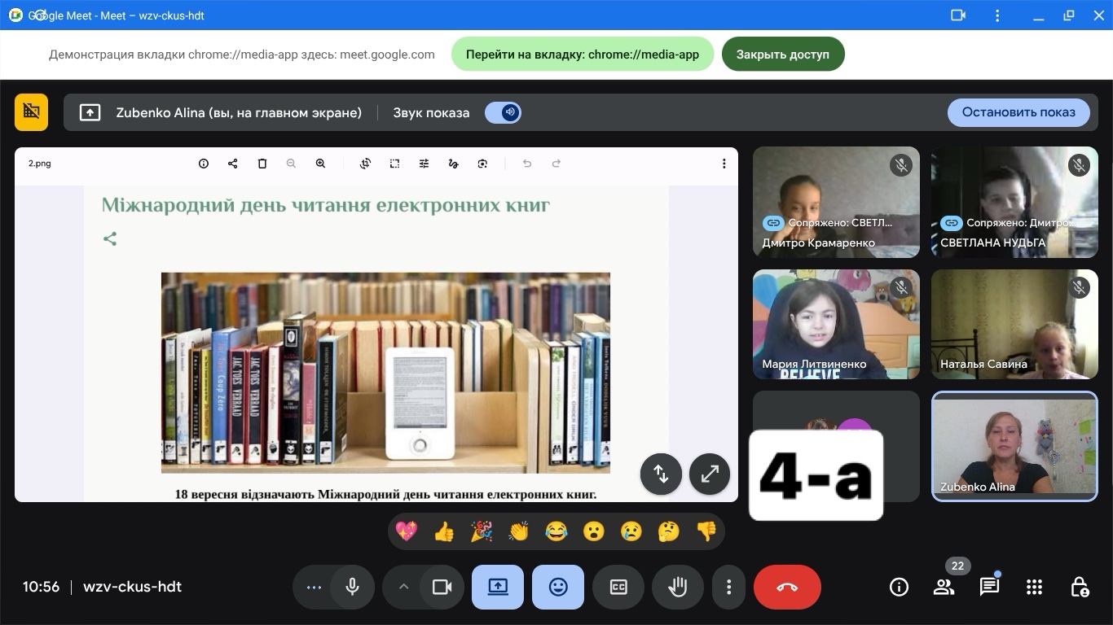Click Перейти на вкладку chrome://media-app button
1113x625 pixels.
coord(583,55)
